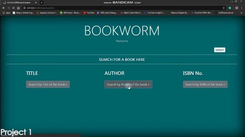Open the last GitHub bookmark on the bar
The image size is (245, 137).
[x=224, y=13]
